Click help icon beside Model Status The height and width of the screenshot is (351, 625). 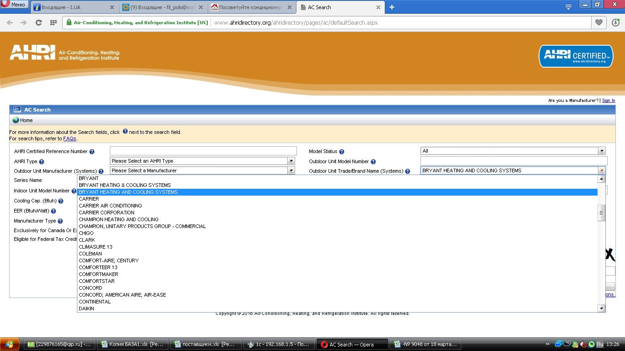[341, 152]
